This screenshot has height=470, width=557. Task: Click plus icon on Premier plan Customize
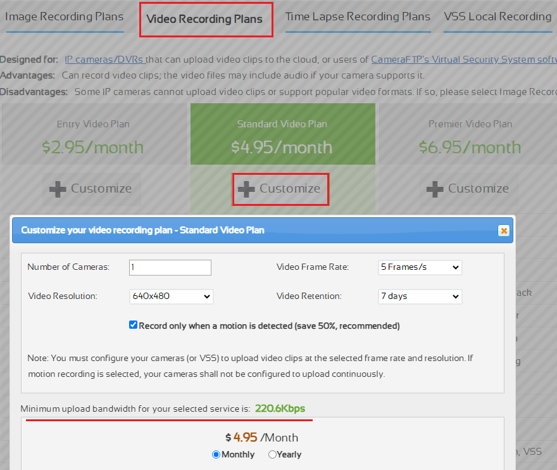pos(435,189)
